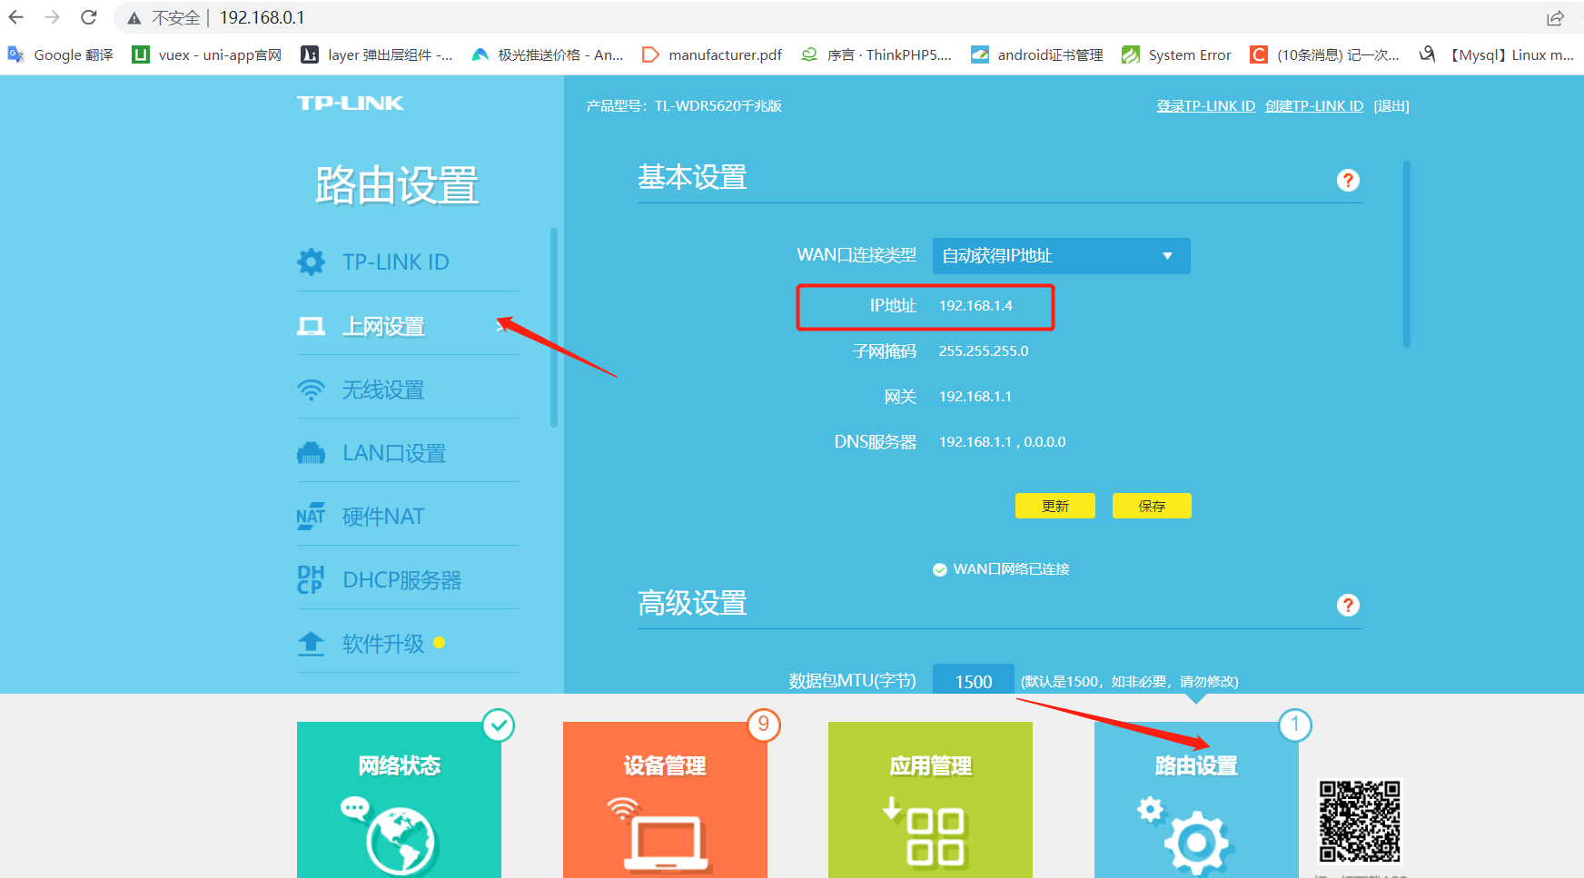Open the manufacturer.pdf bookmark
This screenshot has width=1584, height=878.
tap(712, 54)
